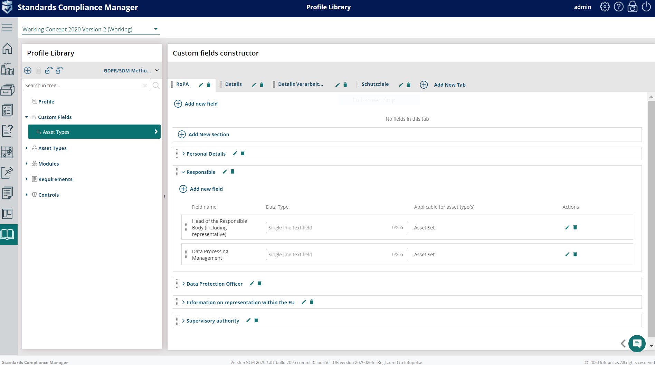
Task: Delete the Supervisory authority section
Action: click(256, 320)
